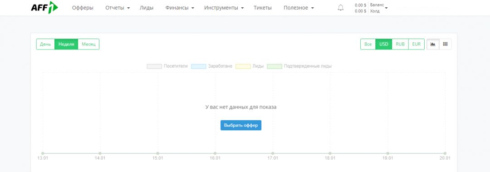490x172 pixels.
Task: Show all currencies with Все
Action: tap(368, 44)
